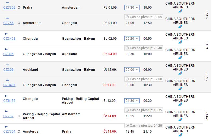Image resolution: width=212 pixels, height=138 pixels.
Task: Expand the 22:00 departure time selector
Action: (132, 70)
